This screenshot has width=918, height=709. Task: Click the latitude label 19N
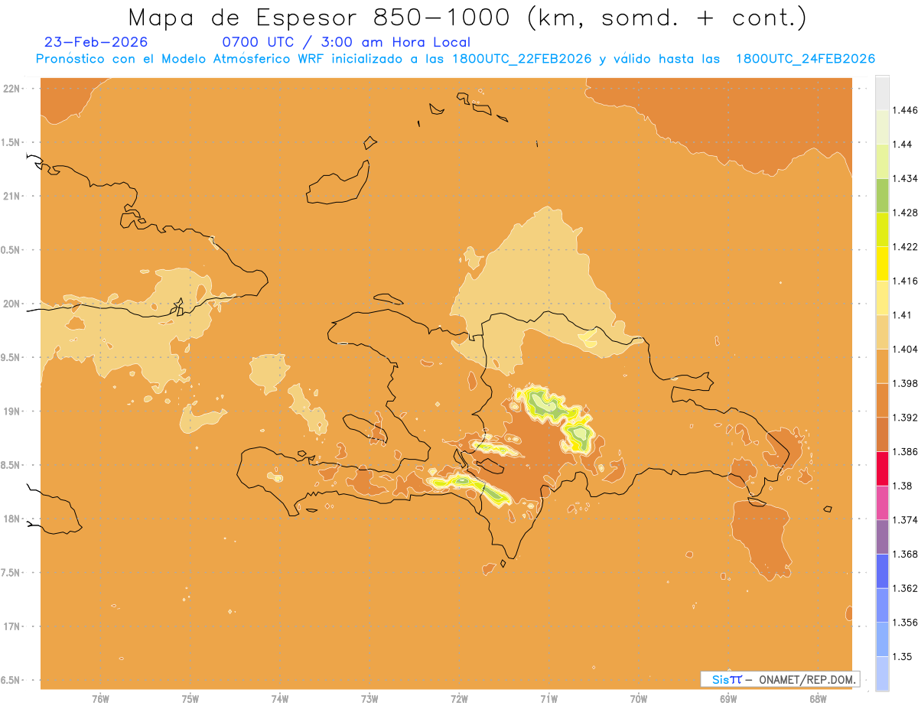pos(12,411)
